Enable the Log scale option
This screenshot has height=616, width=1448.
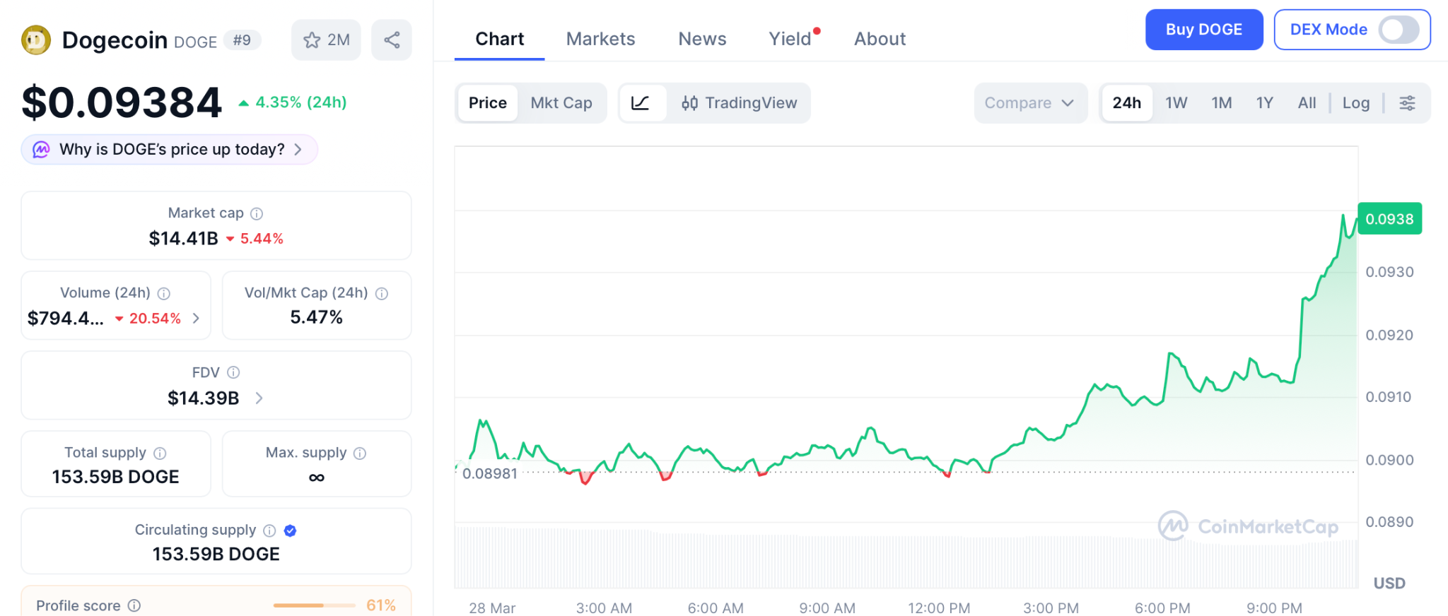(1355, 103)
